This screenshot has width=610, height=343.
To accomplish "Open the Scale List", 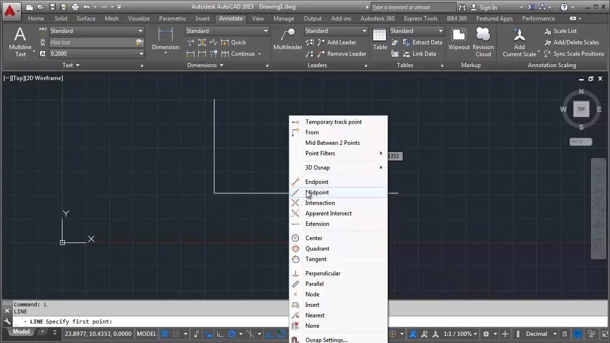I will [x=560, y=31].
